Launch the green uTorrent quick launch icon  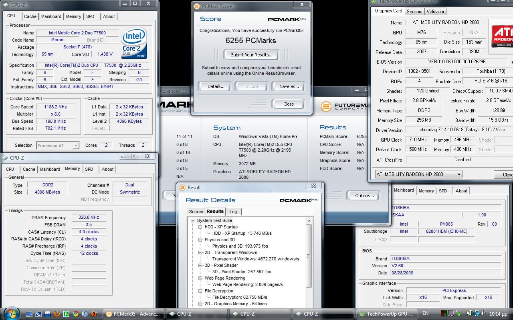click(x=66, y=314)
